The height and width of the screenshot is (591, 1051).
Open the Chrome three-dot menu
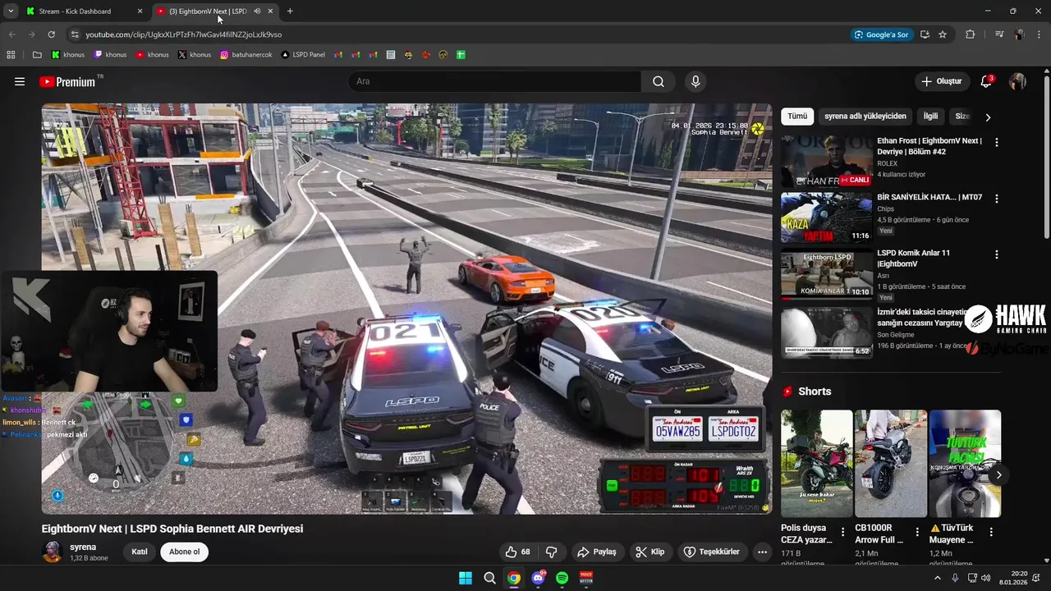pyautogui.click(x=1039, y=34)
